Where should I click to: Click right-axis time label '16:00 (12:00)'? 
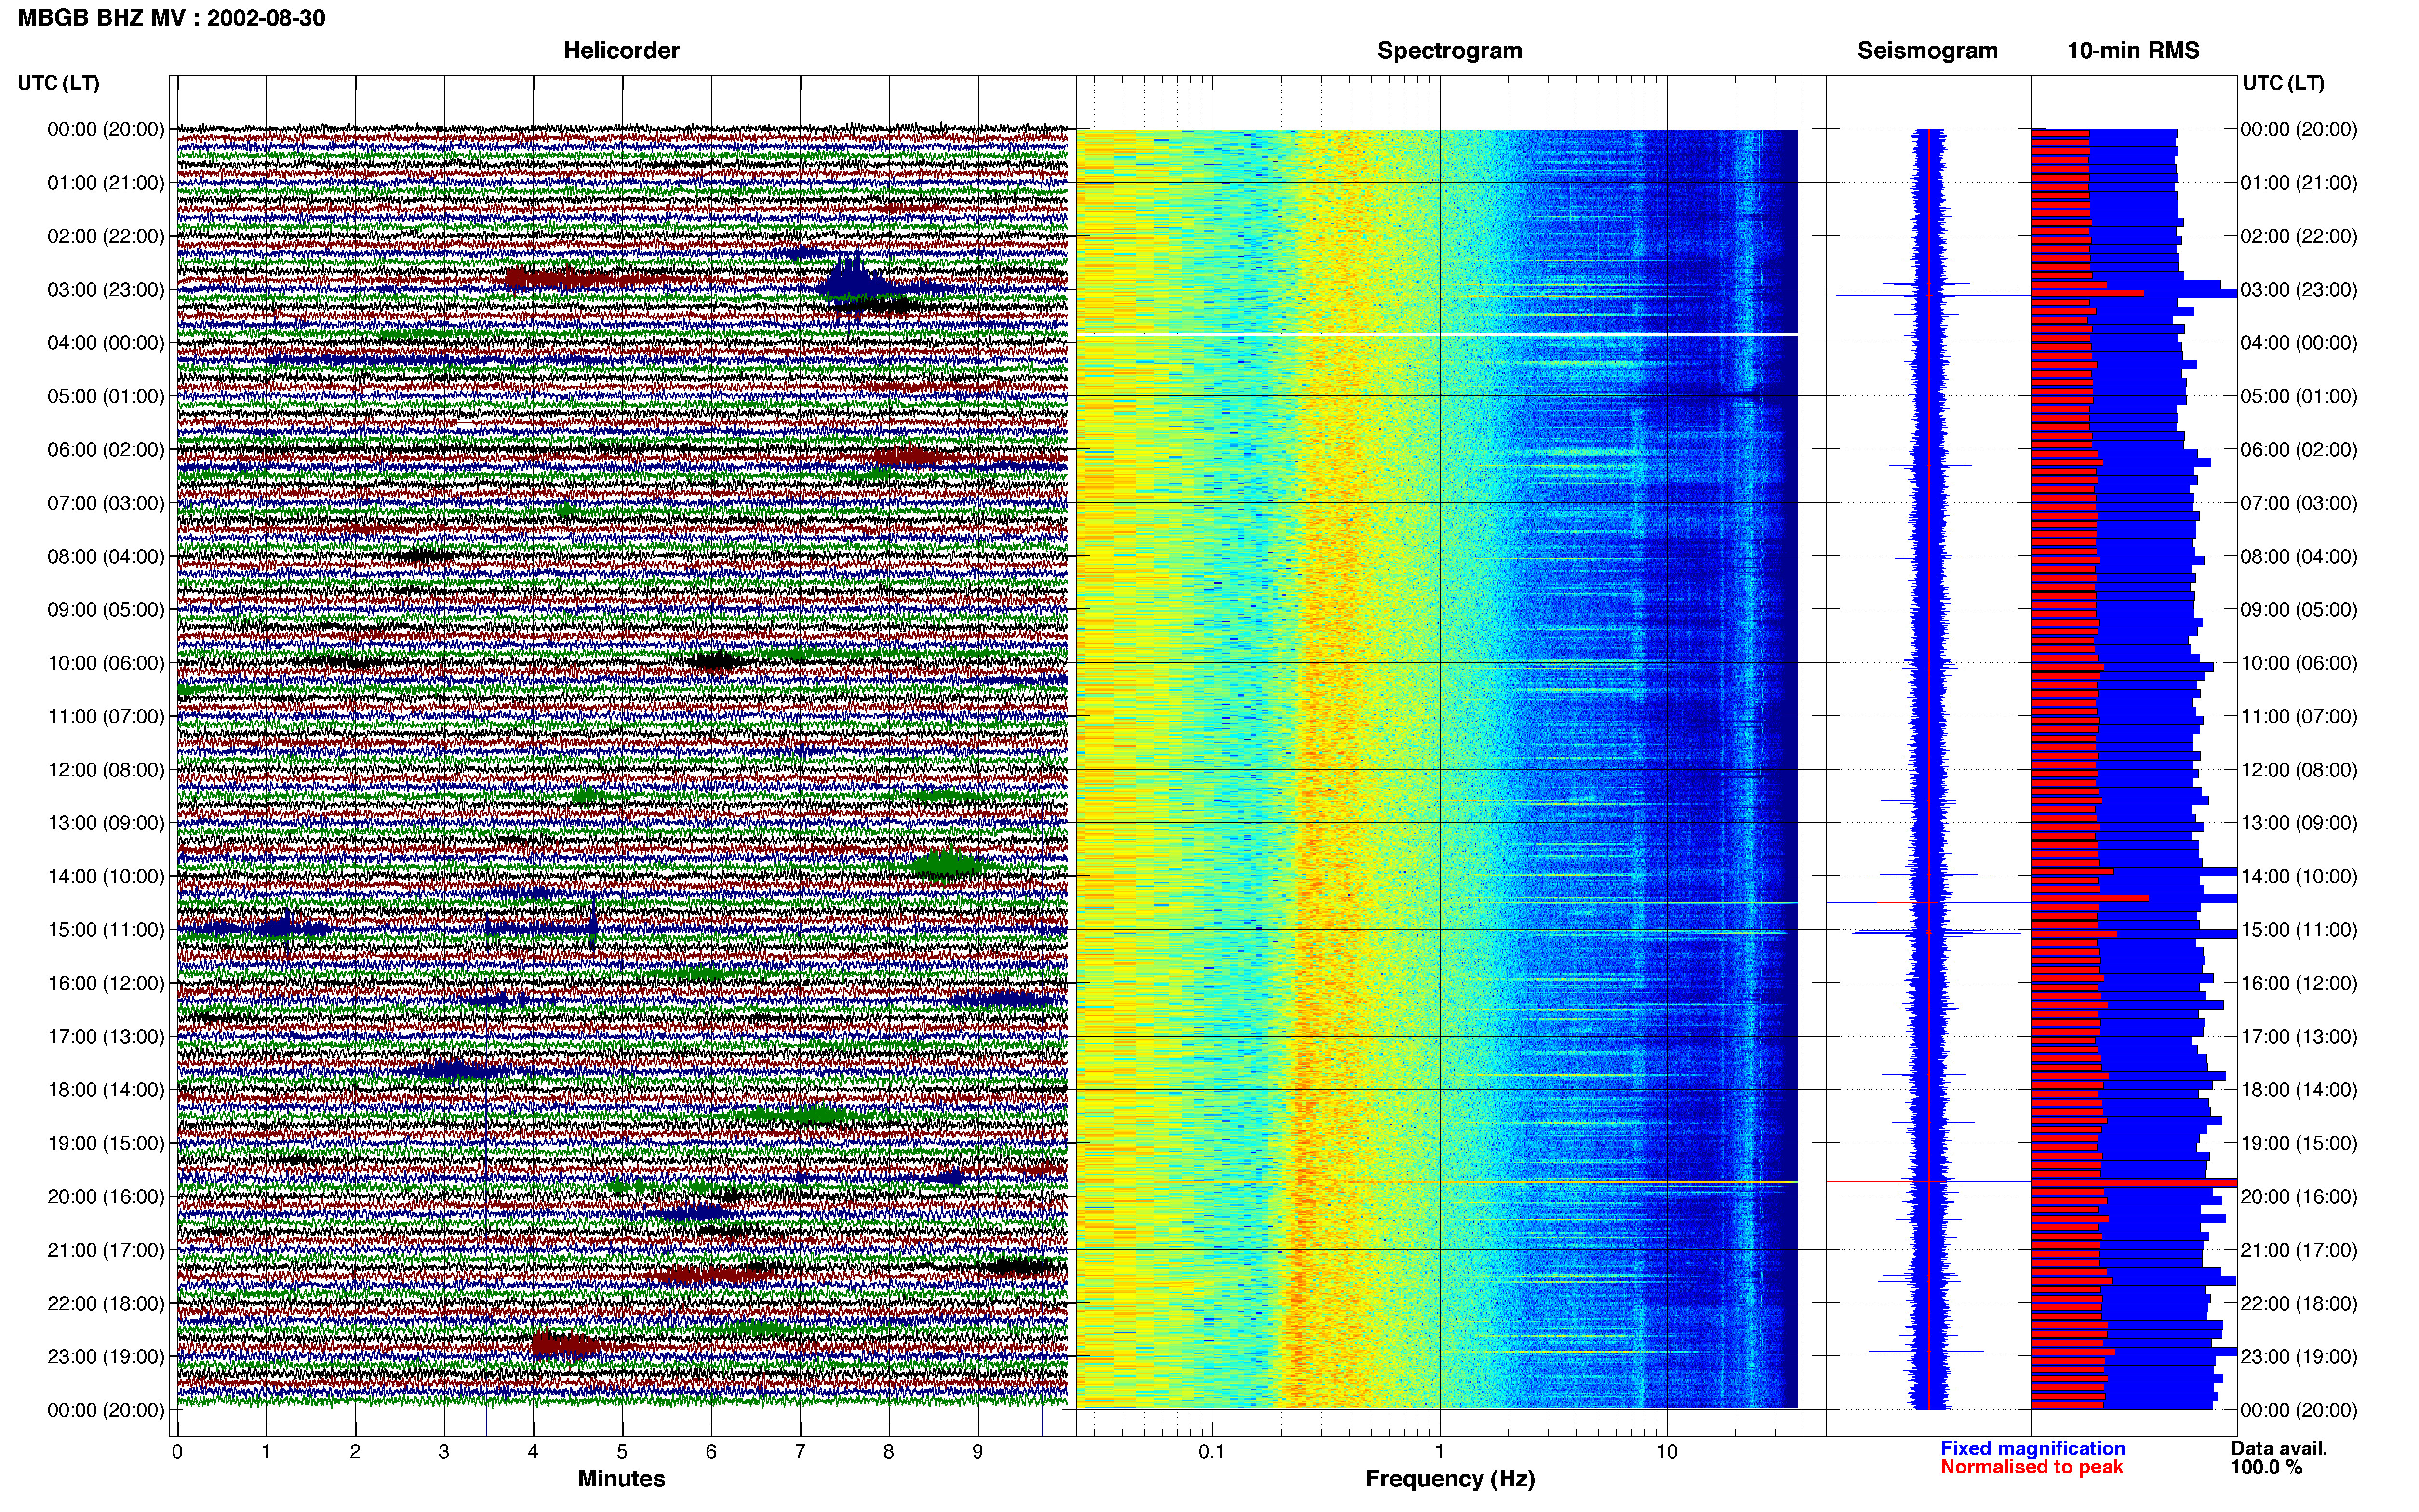click(x=2299, y=983)
